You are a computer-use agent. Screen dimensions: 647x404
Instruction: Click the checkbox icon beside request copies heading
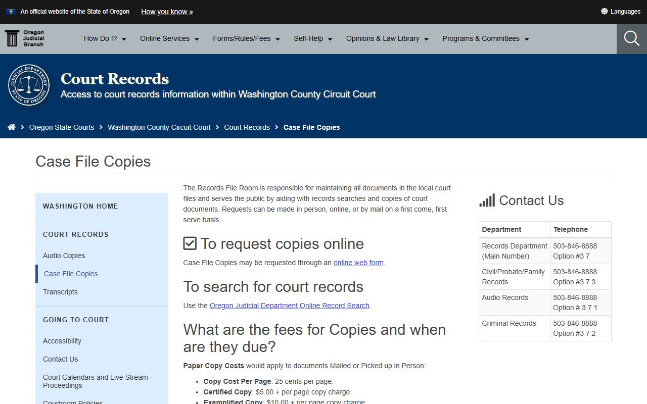[x=190, y=243]
